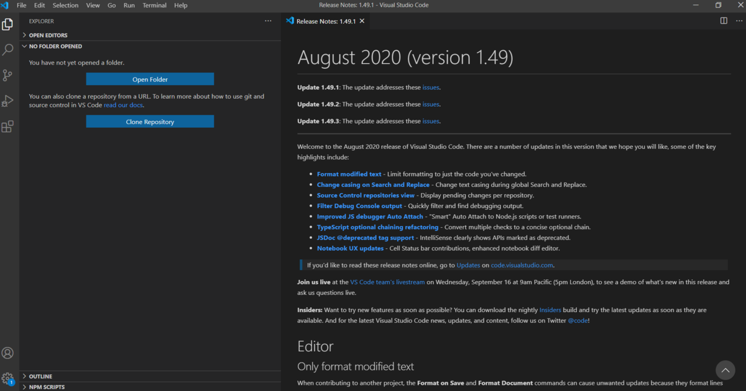Screen dimensions: 746x391
Task: Follow the Insiders download link
Action: tap(550, 310)
